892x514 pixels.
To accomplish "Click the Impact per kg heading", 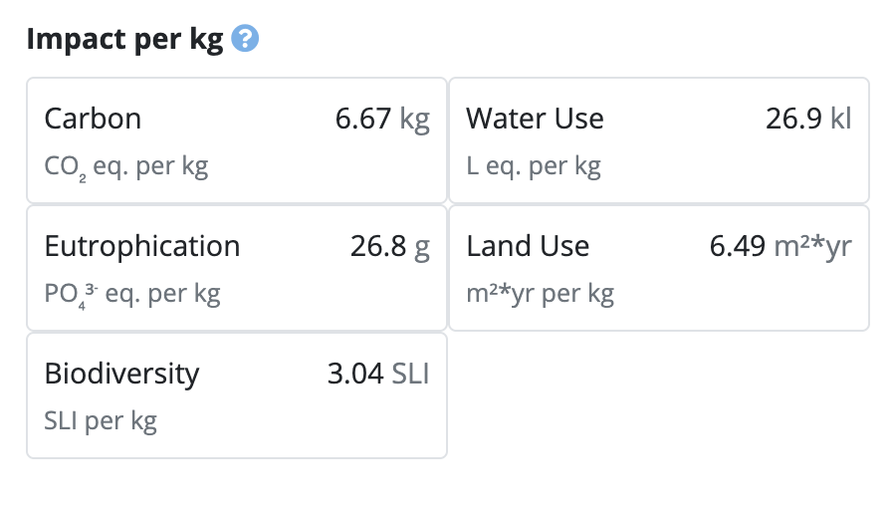I will (x=125, y=39).
